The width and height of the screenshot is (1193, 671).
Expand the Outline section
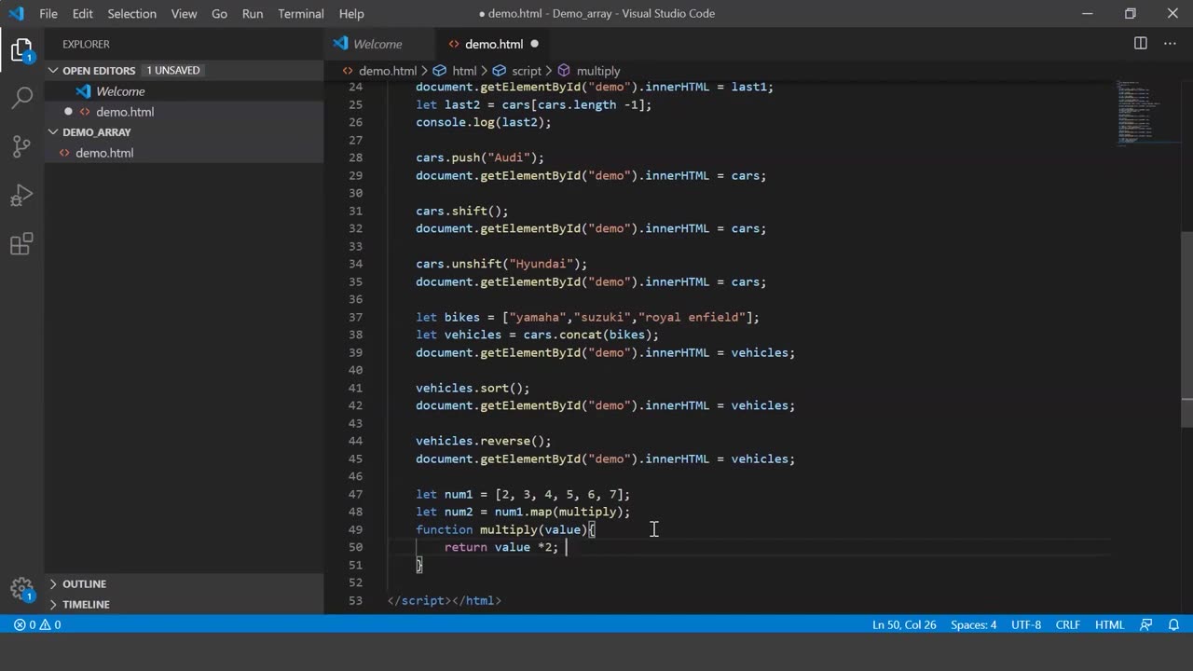pos(84,583)
